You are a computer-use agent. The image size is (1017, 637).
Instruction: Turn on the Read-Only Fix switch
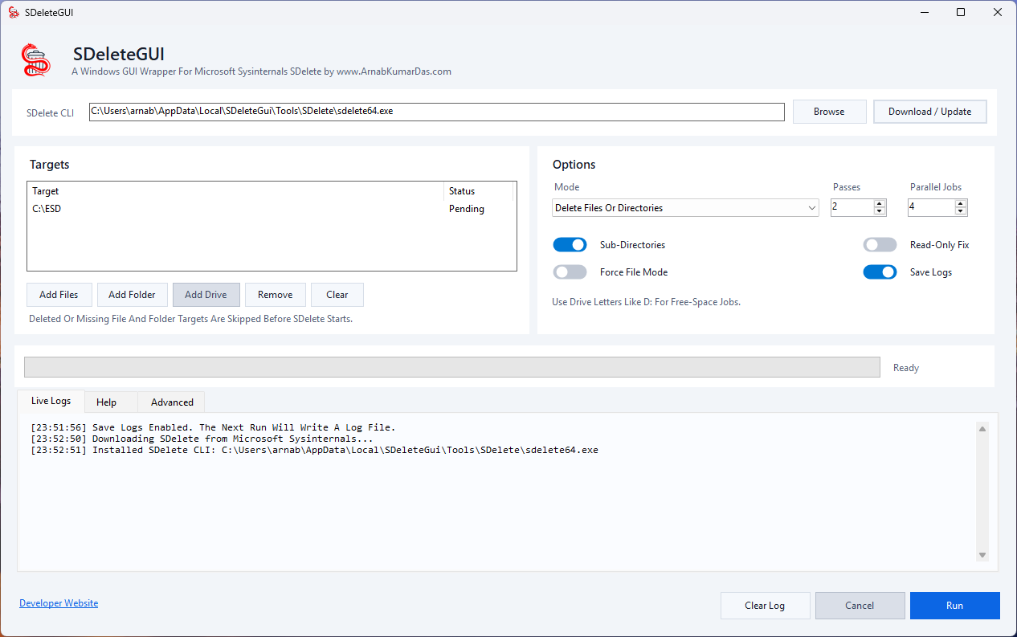pyautogui.click(x=880, y=245)
